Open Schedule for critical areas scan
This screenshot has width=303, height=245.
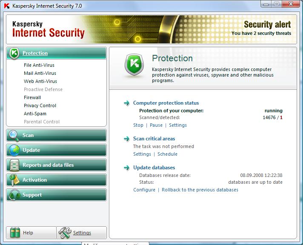[x=167, y=154]
